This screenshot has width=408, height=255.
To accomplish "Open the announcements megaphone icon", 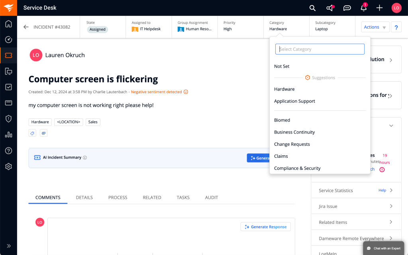I will (x=330, y=8).
